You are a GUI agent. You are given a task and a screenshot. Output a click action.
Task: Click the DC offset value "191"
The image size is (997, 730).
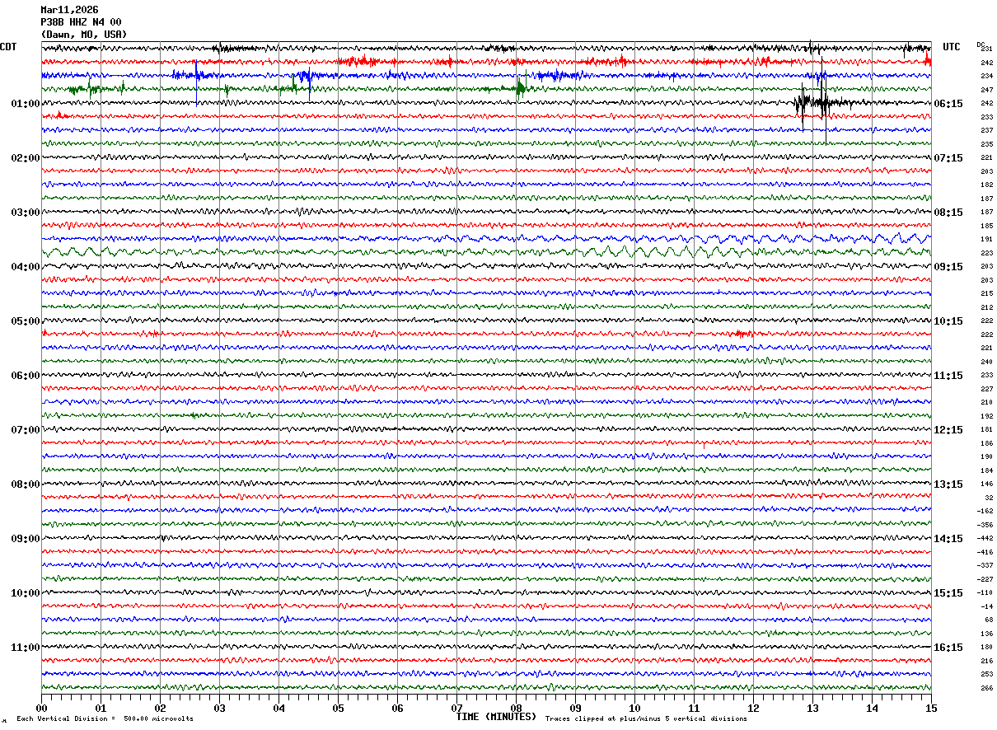click(987, 240)
